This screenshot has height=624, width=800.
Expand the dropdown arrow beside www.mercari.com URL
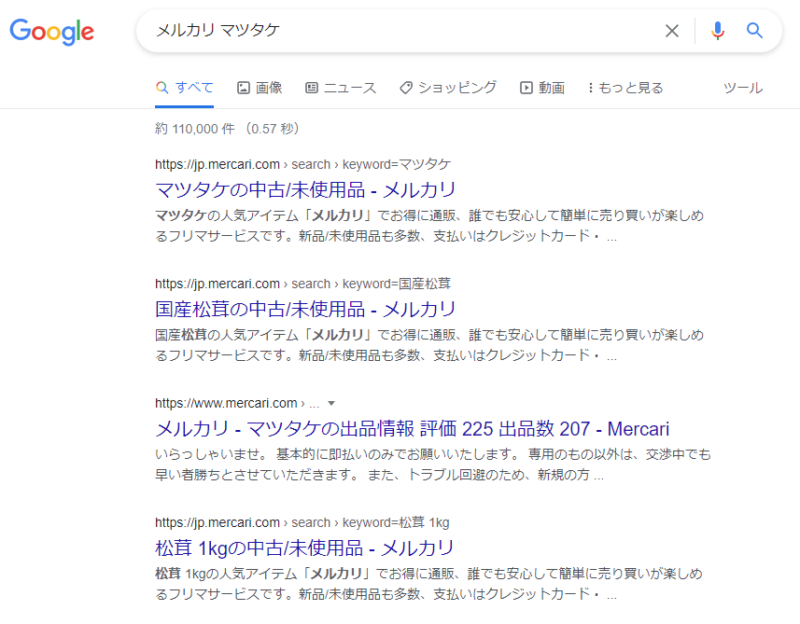(331, 403)
